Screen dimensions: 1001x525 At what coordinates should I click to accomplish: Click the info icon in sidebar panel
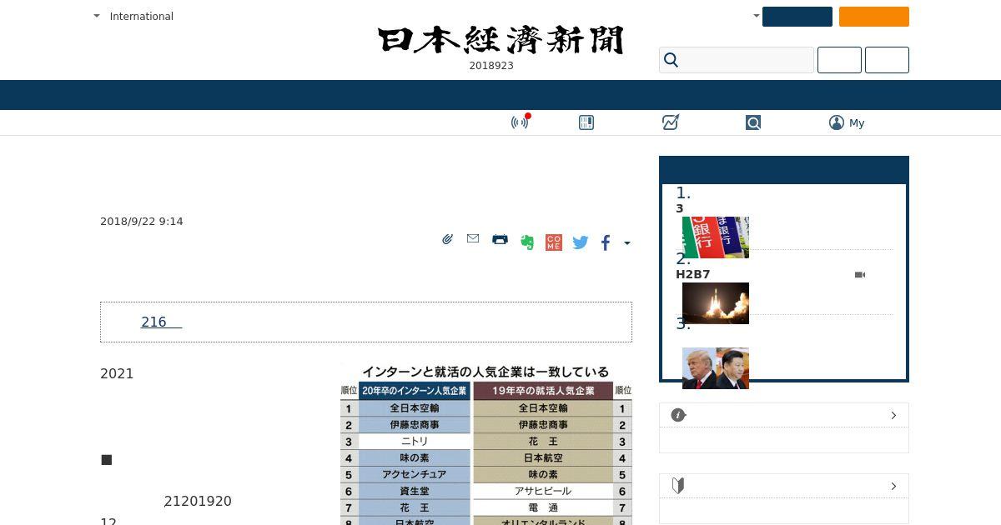(678, 415)
